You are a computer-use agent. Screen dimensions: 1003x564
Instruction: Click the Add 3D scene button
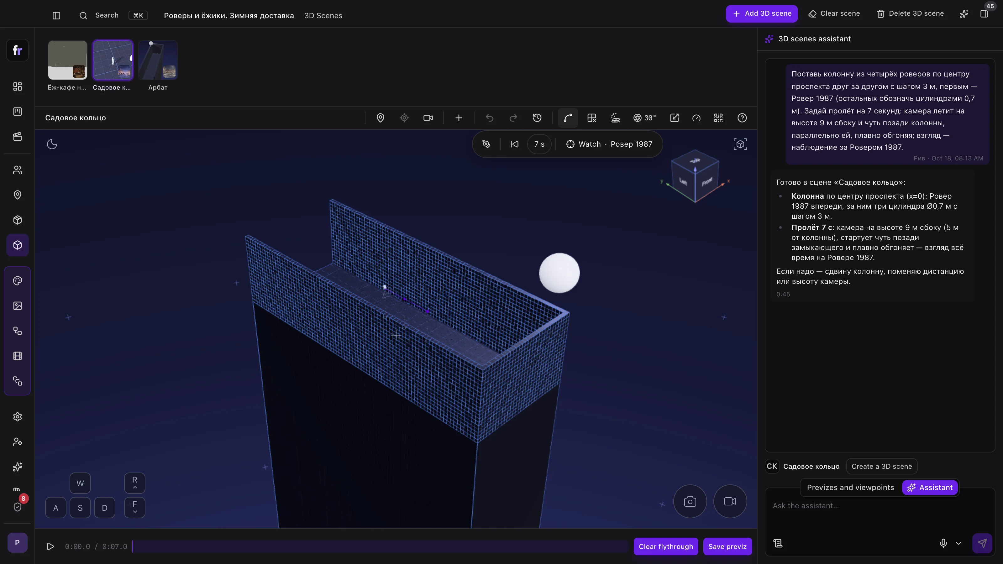(762, 13)
